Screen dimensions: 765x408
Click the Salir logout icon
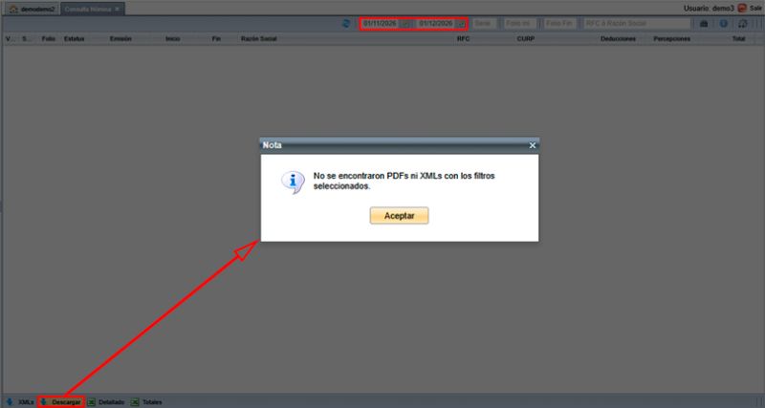point(742,9)
